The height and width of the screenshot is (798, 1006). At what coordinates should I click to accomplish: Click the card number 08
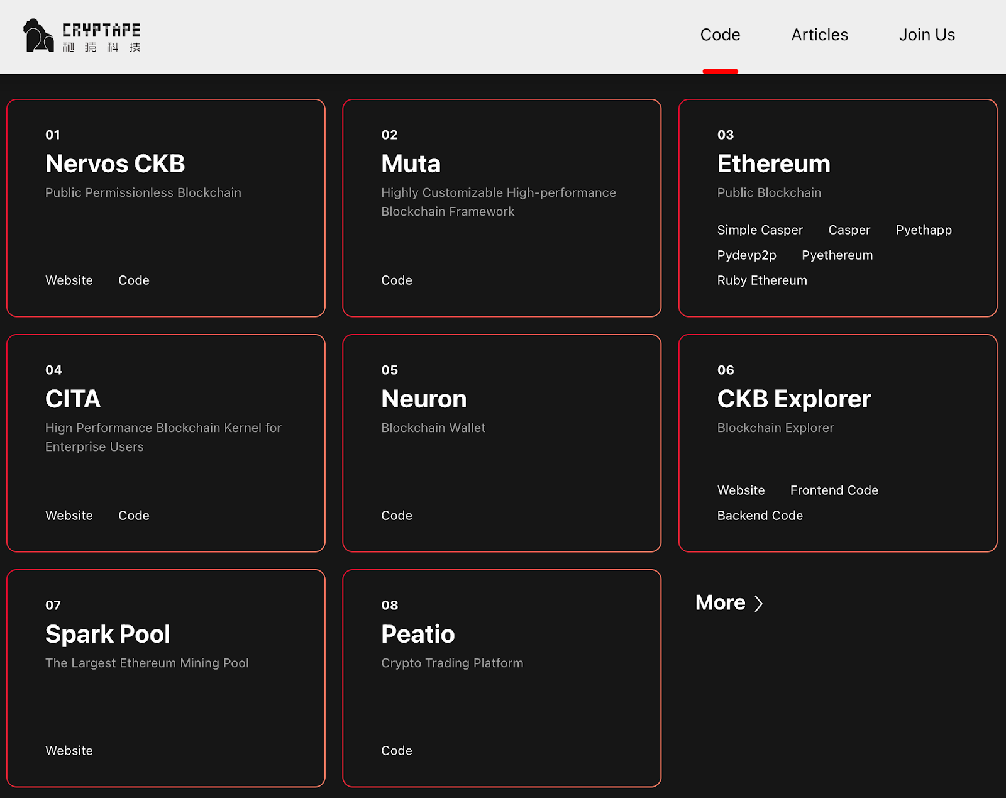pos(389,606)
